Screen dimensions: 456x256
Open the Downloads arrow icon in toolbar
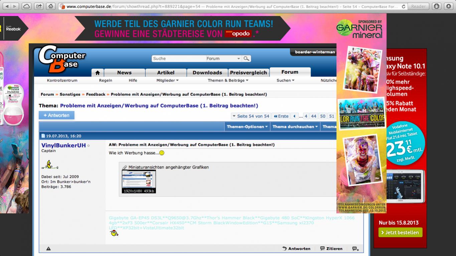448,6
